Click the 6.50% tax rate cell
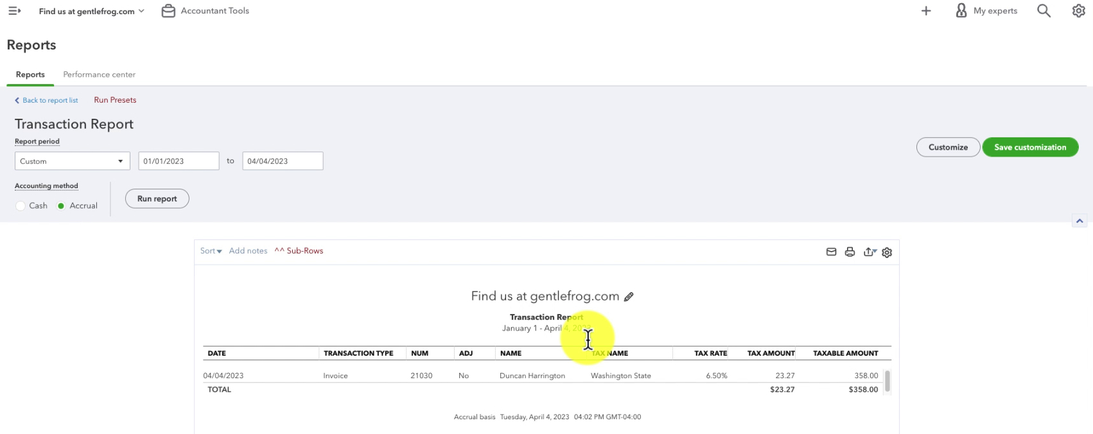The width and height of the screenshot is (1093, 434). click(x=717, y=376)
